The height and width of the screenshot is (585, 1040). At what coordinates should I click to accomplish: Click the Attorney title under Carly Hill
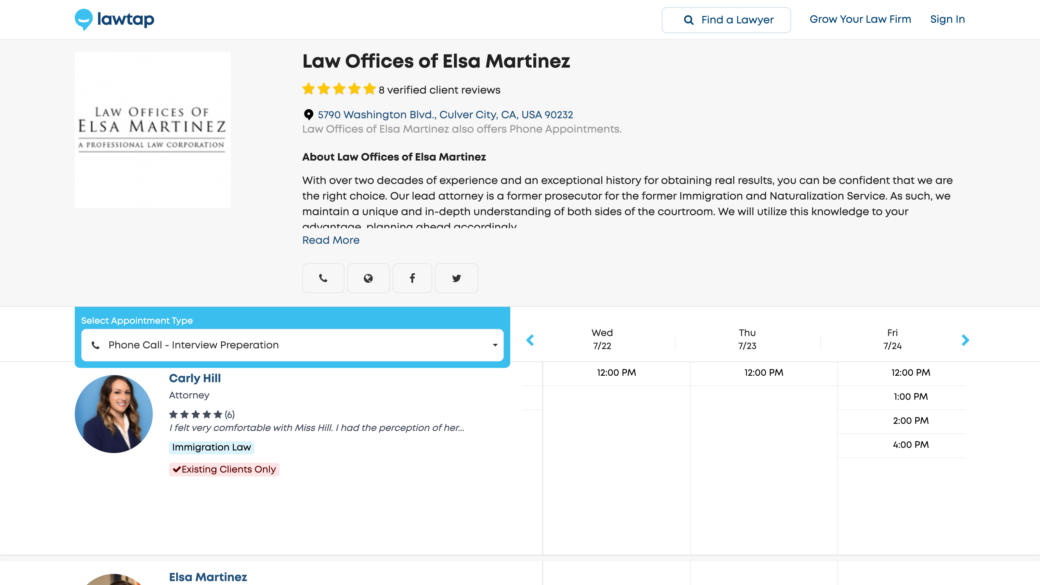[189, 395]
